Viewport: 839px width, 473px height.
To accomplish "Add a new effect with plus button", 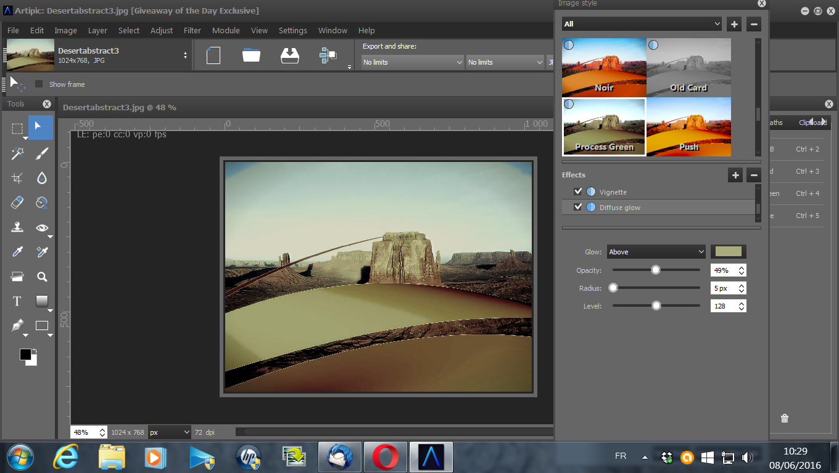I will (x=735, y=176).
